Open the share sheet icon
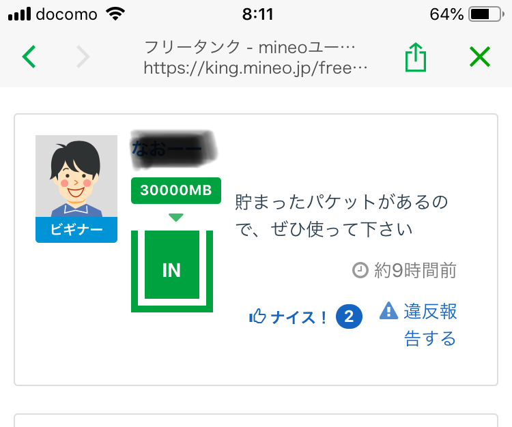 click(x=415, y=57)
